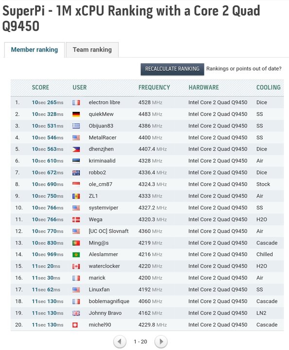Click the Swiss flag next to michel90
Screen dimensions: 289x350
75,325
